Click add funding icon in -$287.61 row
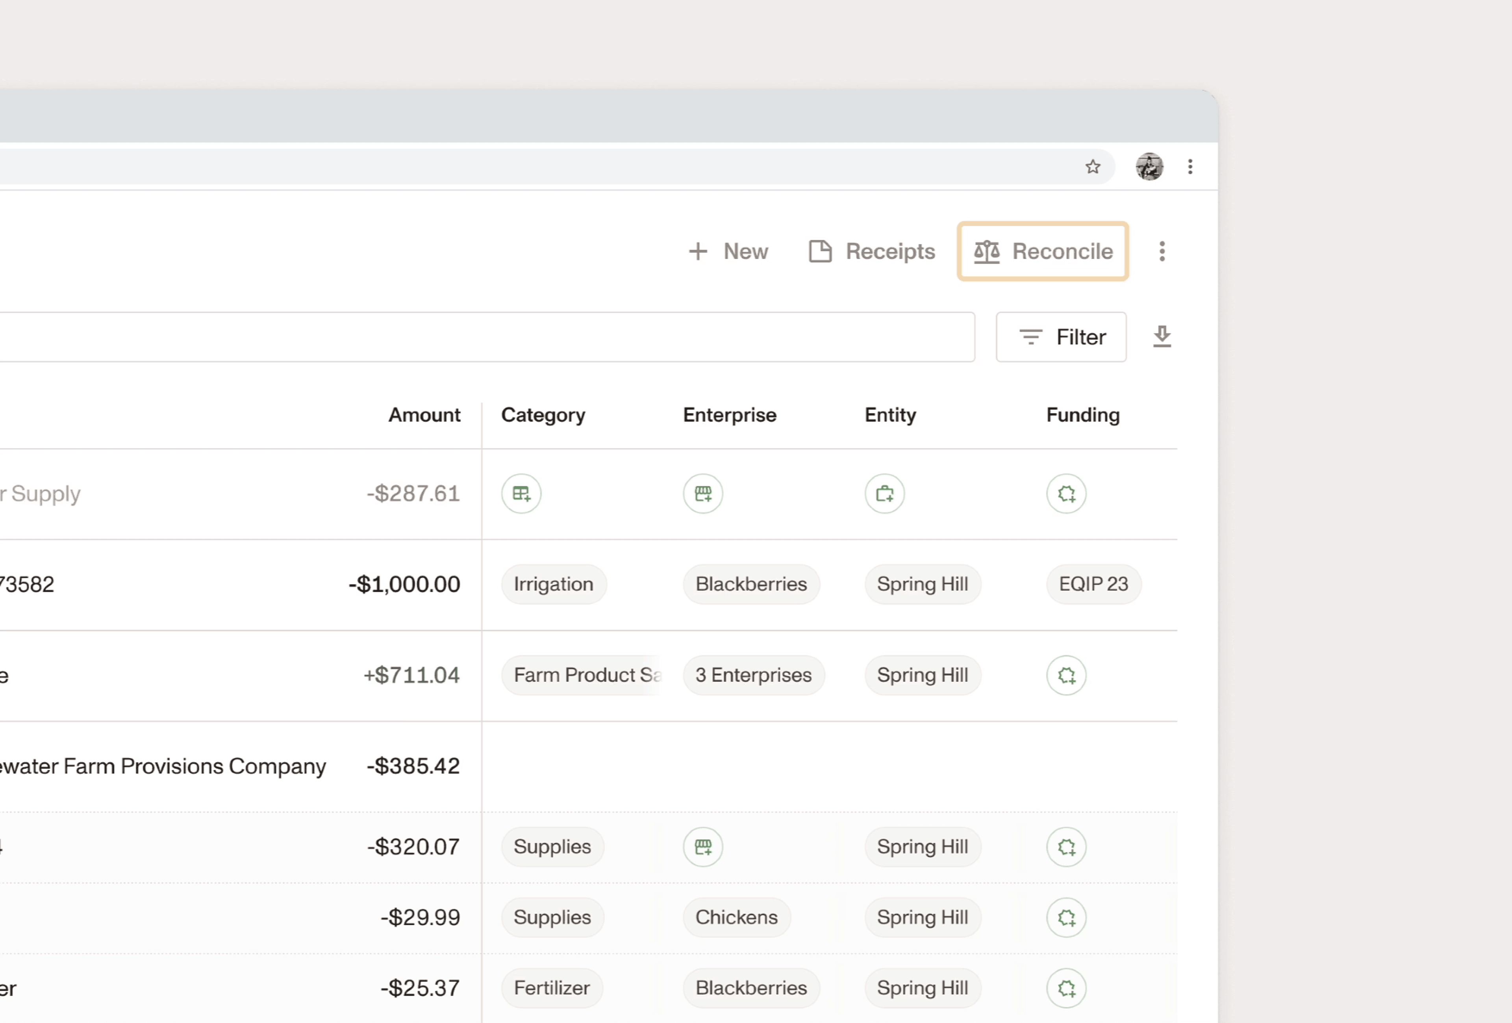Screen dimensions: 1512x1023 pyautogui.click(x=1066, y=494)
